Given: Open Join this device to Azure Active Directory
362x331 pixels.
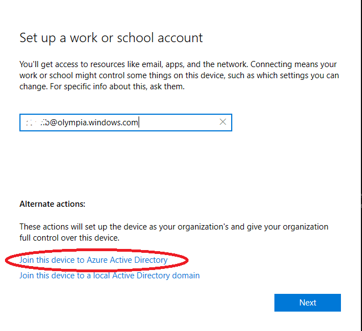Looking at the screenshot, I should 93,259.
